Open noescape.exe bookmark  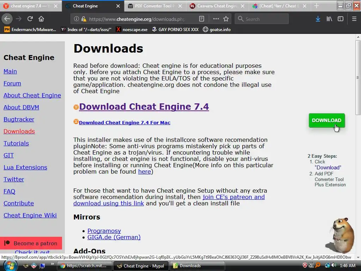132,30
